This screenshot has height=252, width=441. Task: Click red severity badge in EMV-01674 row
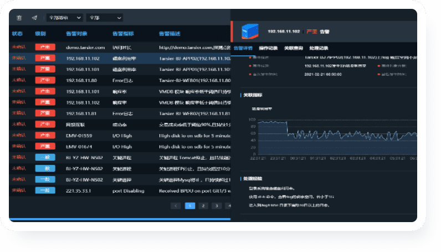[x=45, y=147]
